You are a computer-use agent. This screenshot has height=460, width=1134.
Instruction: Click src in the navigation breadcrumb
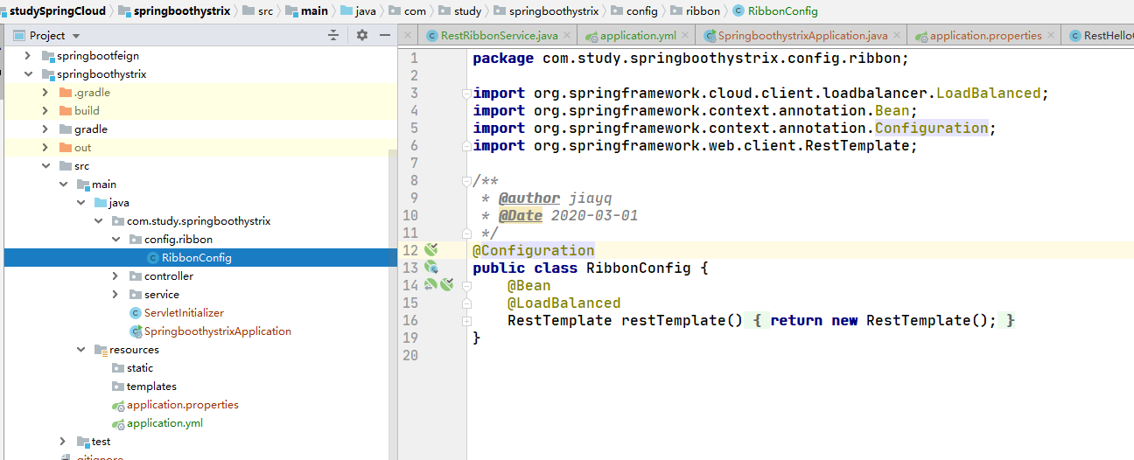[x=265, y=11]
